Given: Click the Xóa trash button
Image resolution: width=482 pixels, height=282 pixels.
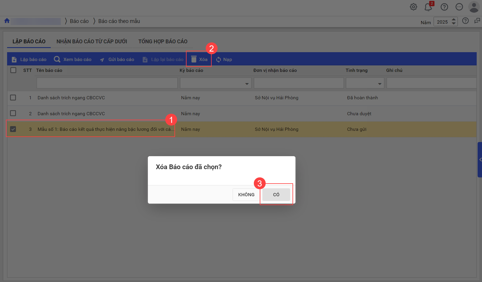Looking at the screenshot, I should pos(199,60).
